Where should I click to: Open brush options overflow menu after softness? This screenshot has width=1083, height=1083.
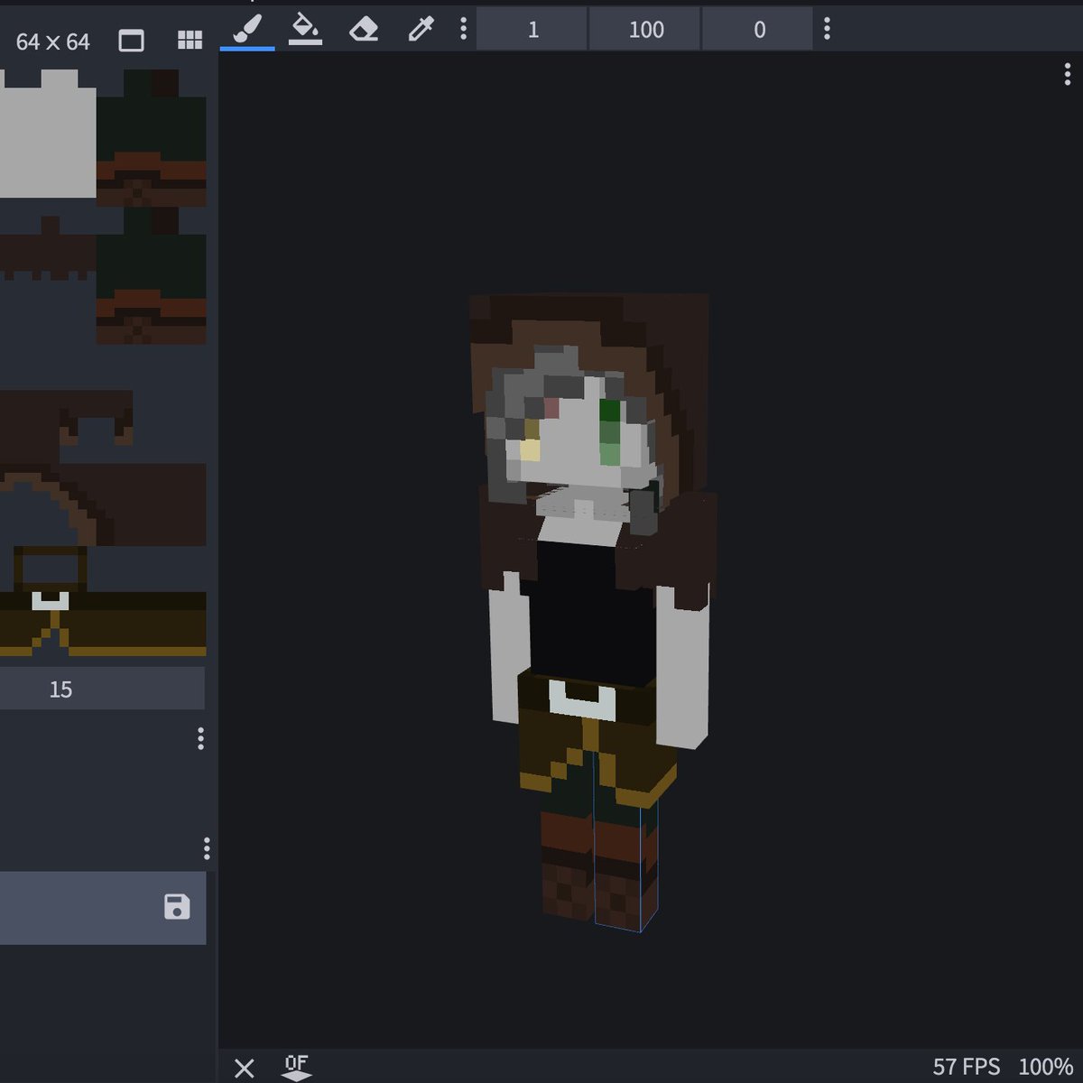point(827,29)
